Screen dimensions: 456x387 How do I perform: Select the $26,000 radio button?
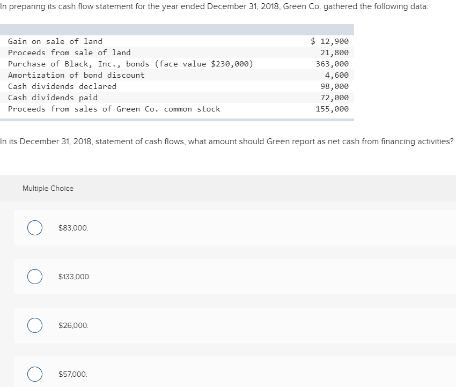pyautogui.click(x=34, y=325)
